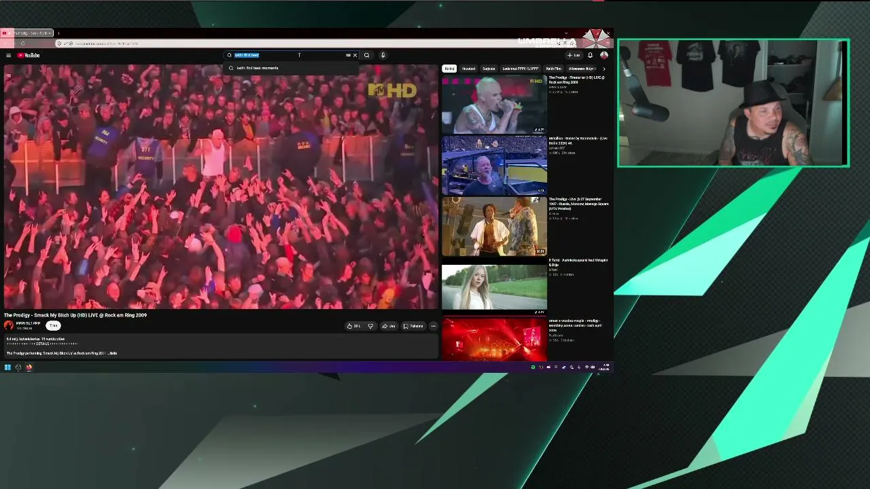The height and width of the screenshot is (489, 870).
Task: Open YouTube notifications bell
Action: click(590, 55)
